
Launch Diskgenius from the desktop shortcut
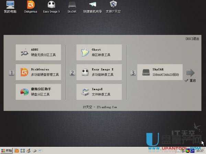point(31,7)
